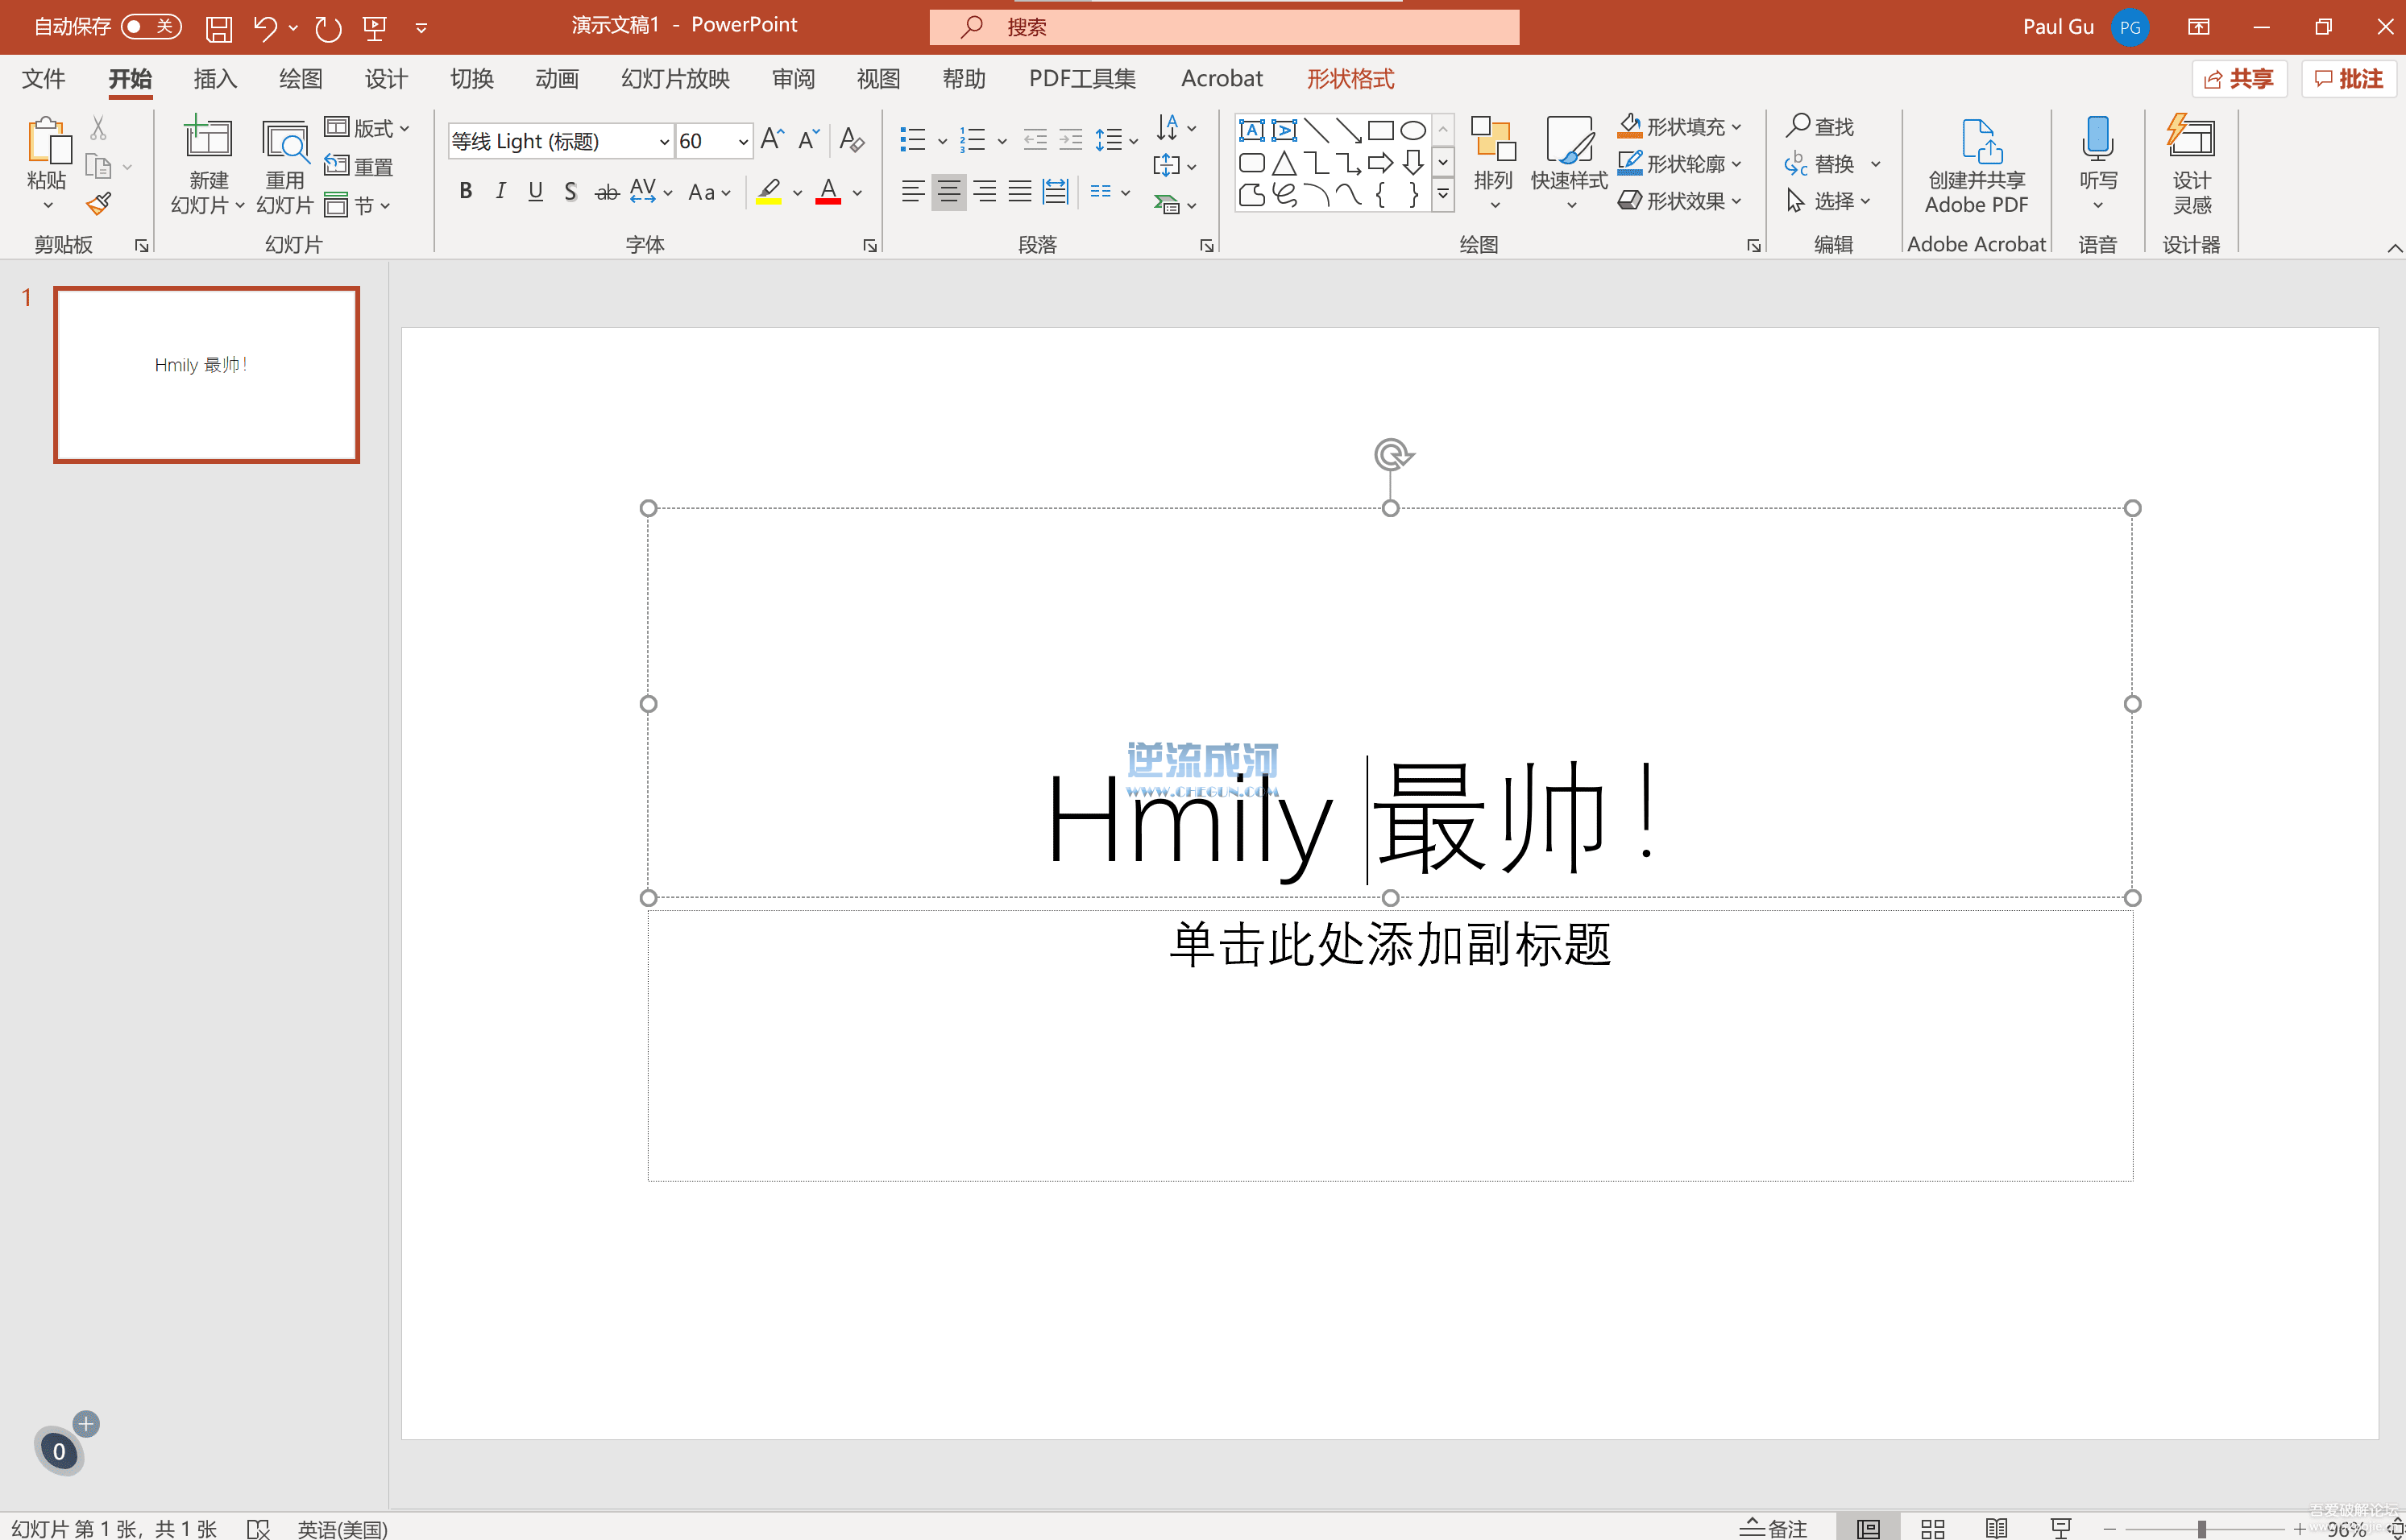The width and height of the screenshot is (2406, 1540).
Task: Expand the Section 节 dropdown
Action: coord(357,205)
